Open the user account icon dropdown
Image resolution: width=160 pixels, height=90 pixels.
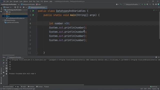117,4
